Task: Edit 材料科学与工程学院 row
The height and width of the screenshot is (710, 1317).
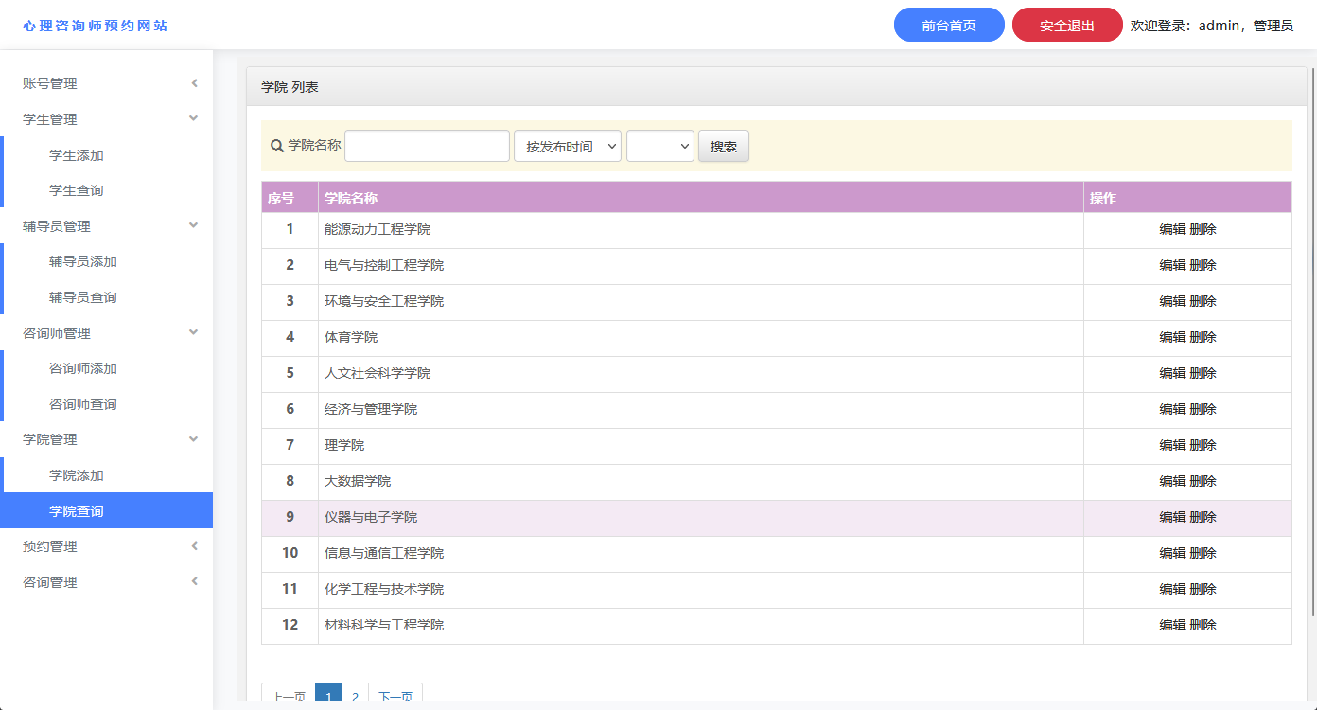Action: (x=1172, y=625)
